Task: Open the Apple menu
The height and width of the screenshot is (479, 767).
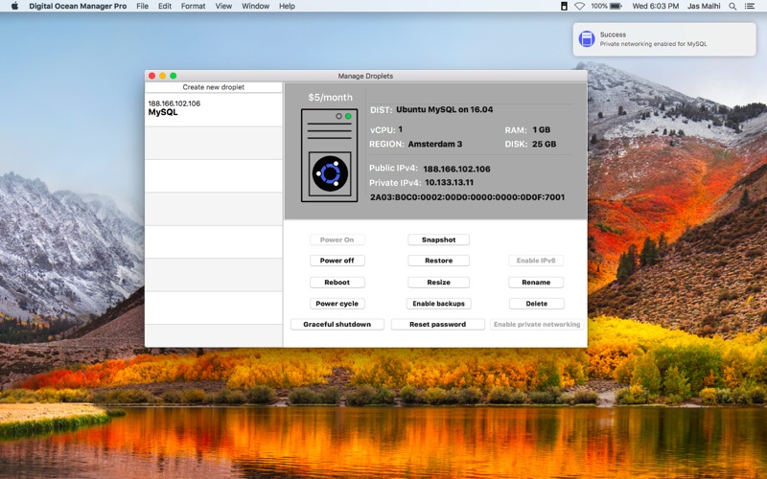Action: pyautogui.click(x=14, y=6)
